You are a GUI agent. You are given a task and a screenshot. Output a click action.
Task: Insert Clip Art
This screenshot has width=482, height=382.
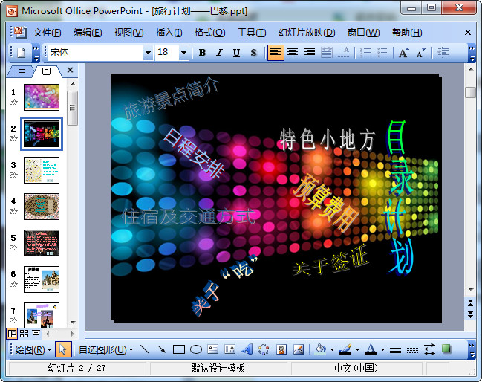coord(281,349)
